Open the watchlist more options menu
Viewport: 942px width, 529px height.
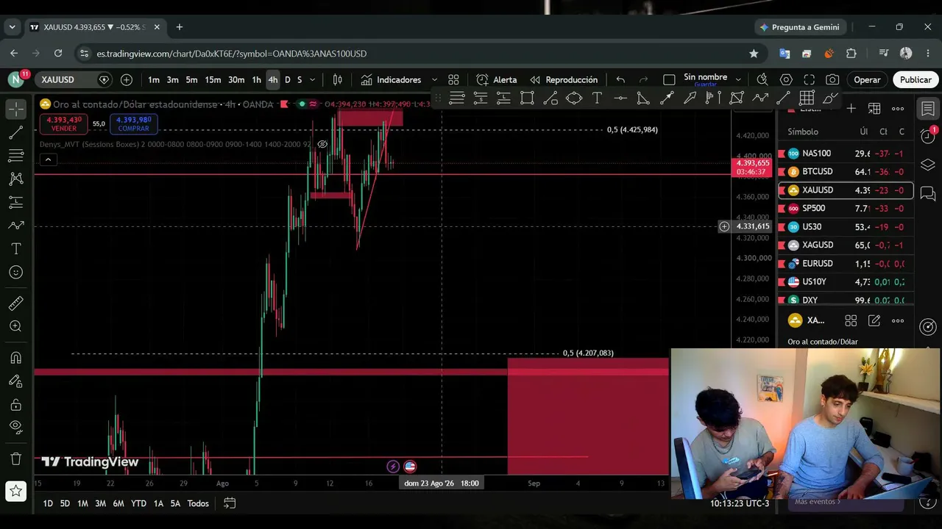click(x=898, y=109)
